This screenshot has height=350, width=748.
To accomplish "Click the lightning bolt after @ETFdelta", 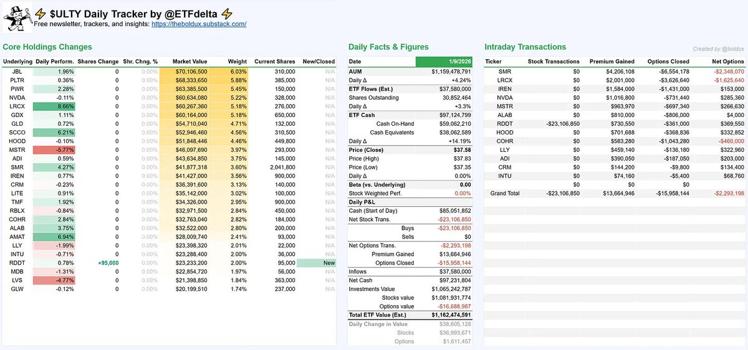I will [x=226, y=14].
